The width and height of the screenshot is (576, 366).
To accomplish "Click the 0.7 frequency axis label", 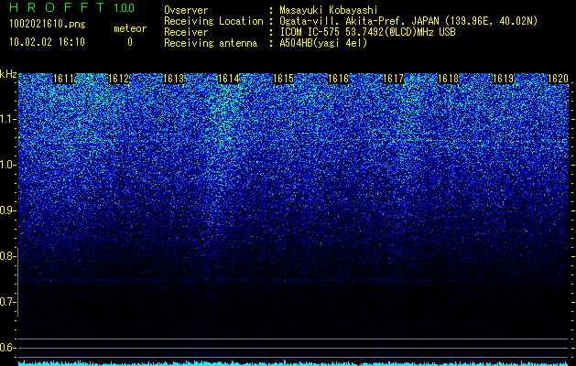I will 7,302.
